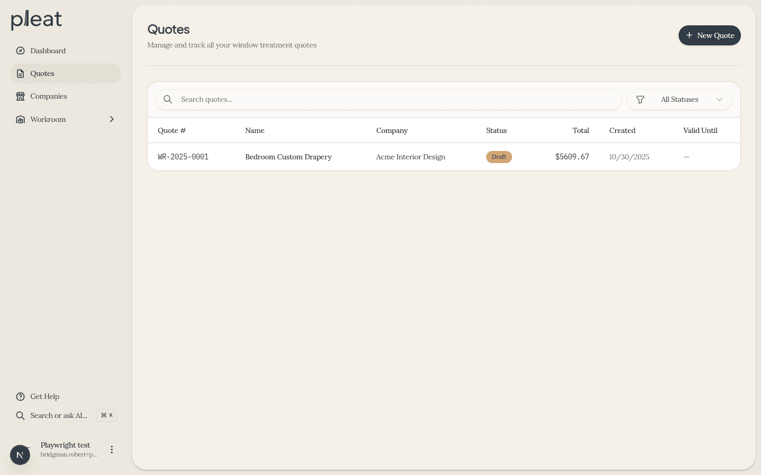Expand the Workroom submenu chevron
This screenshot has width=761, height=475.
[112, 119]
